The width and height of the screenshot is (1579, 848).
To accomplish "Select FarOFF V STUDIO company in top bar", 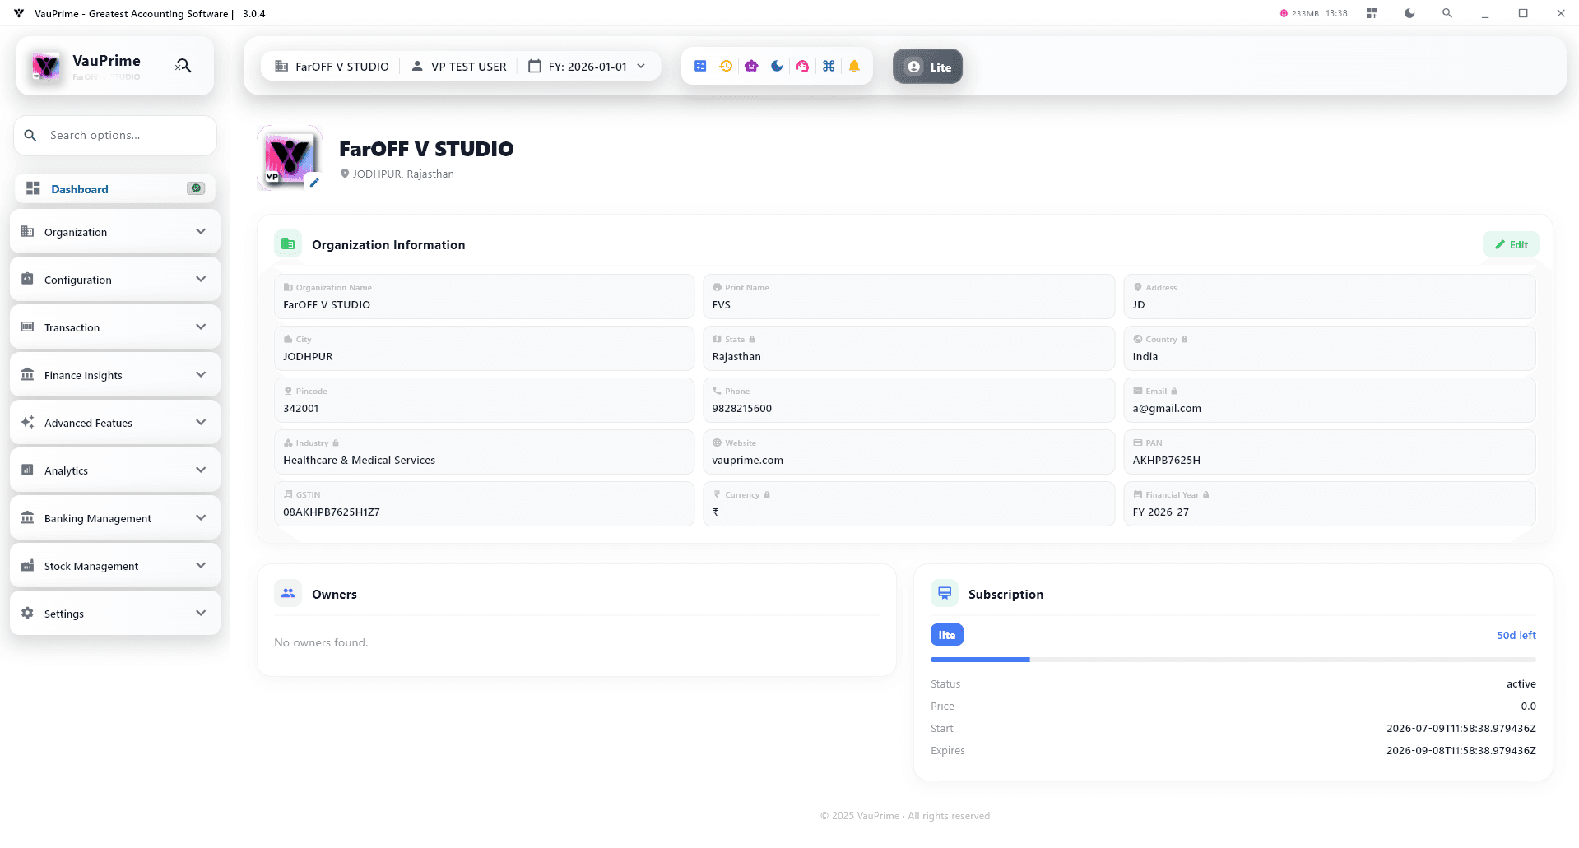I will (x=332, y=67).
